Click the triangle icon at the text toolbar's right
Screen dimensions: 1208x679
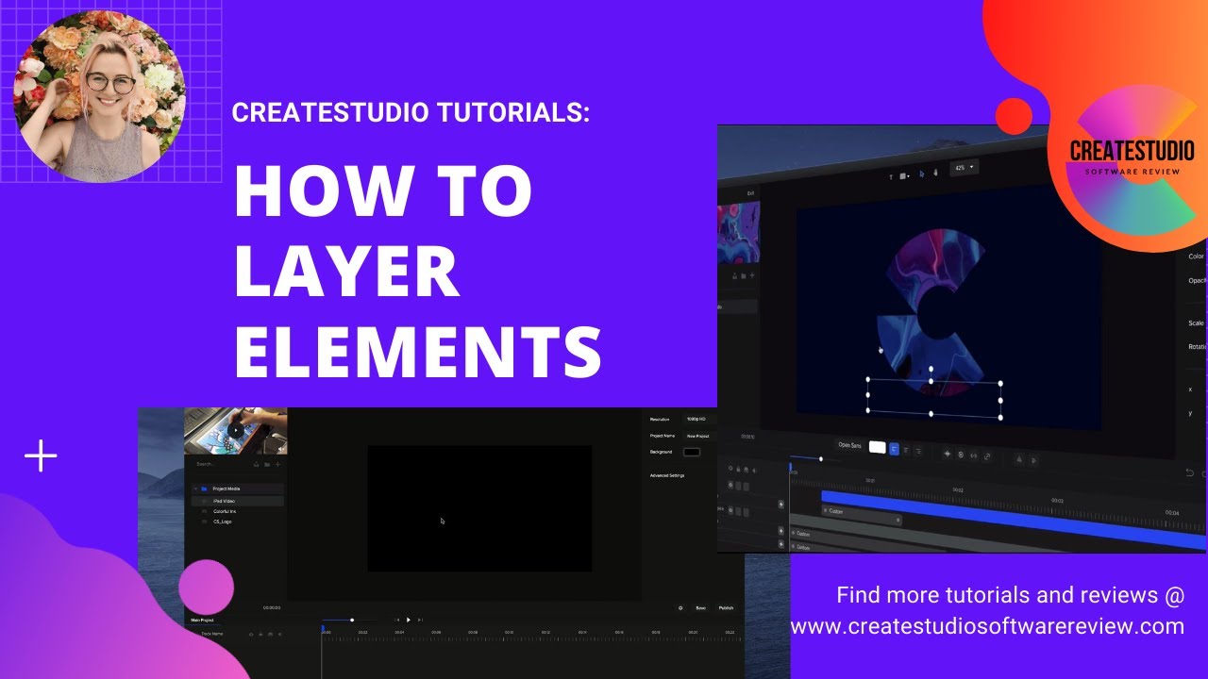[1019, 459]
